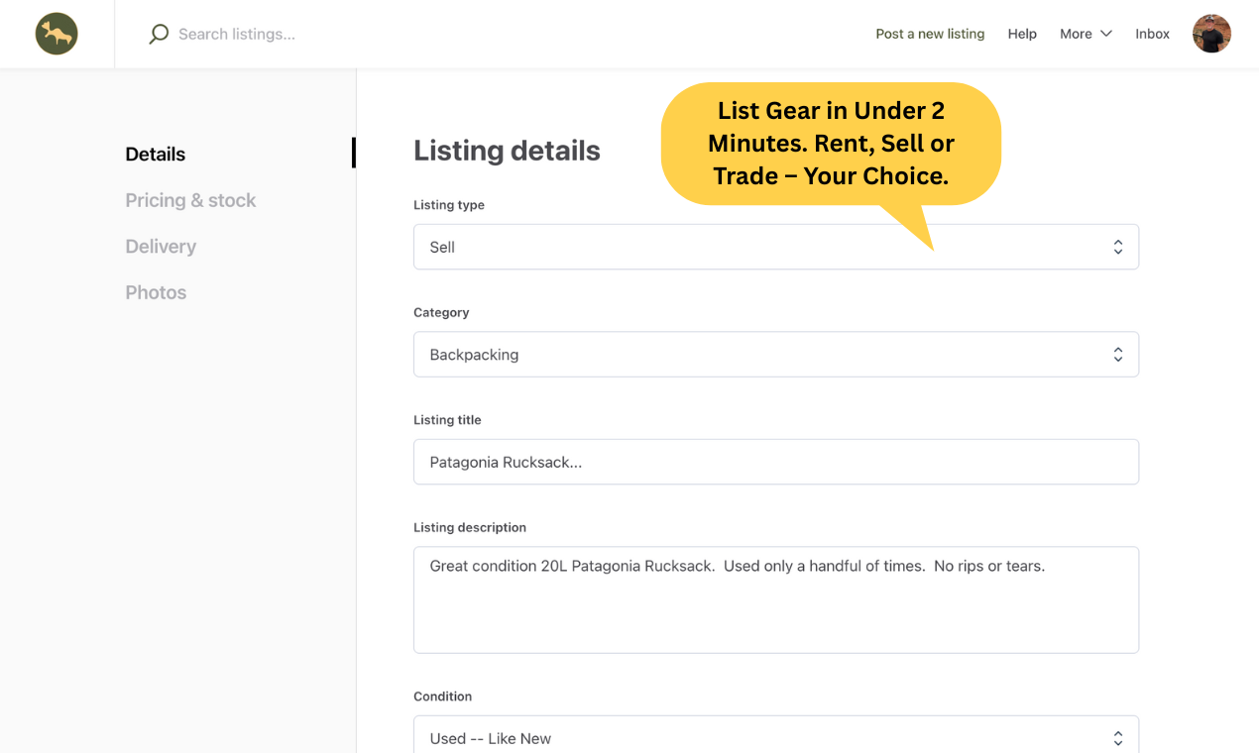Go to the Inbox
This screenshot has height=753, width=1259.
pos(1152,34)
